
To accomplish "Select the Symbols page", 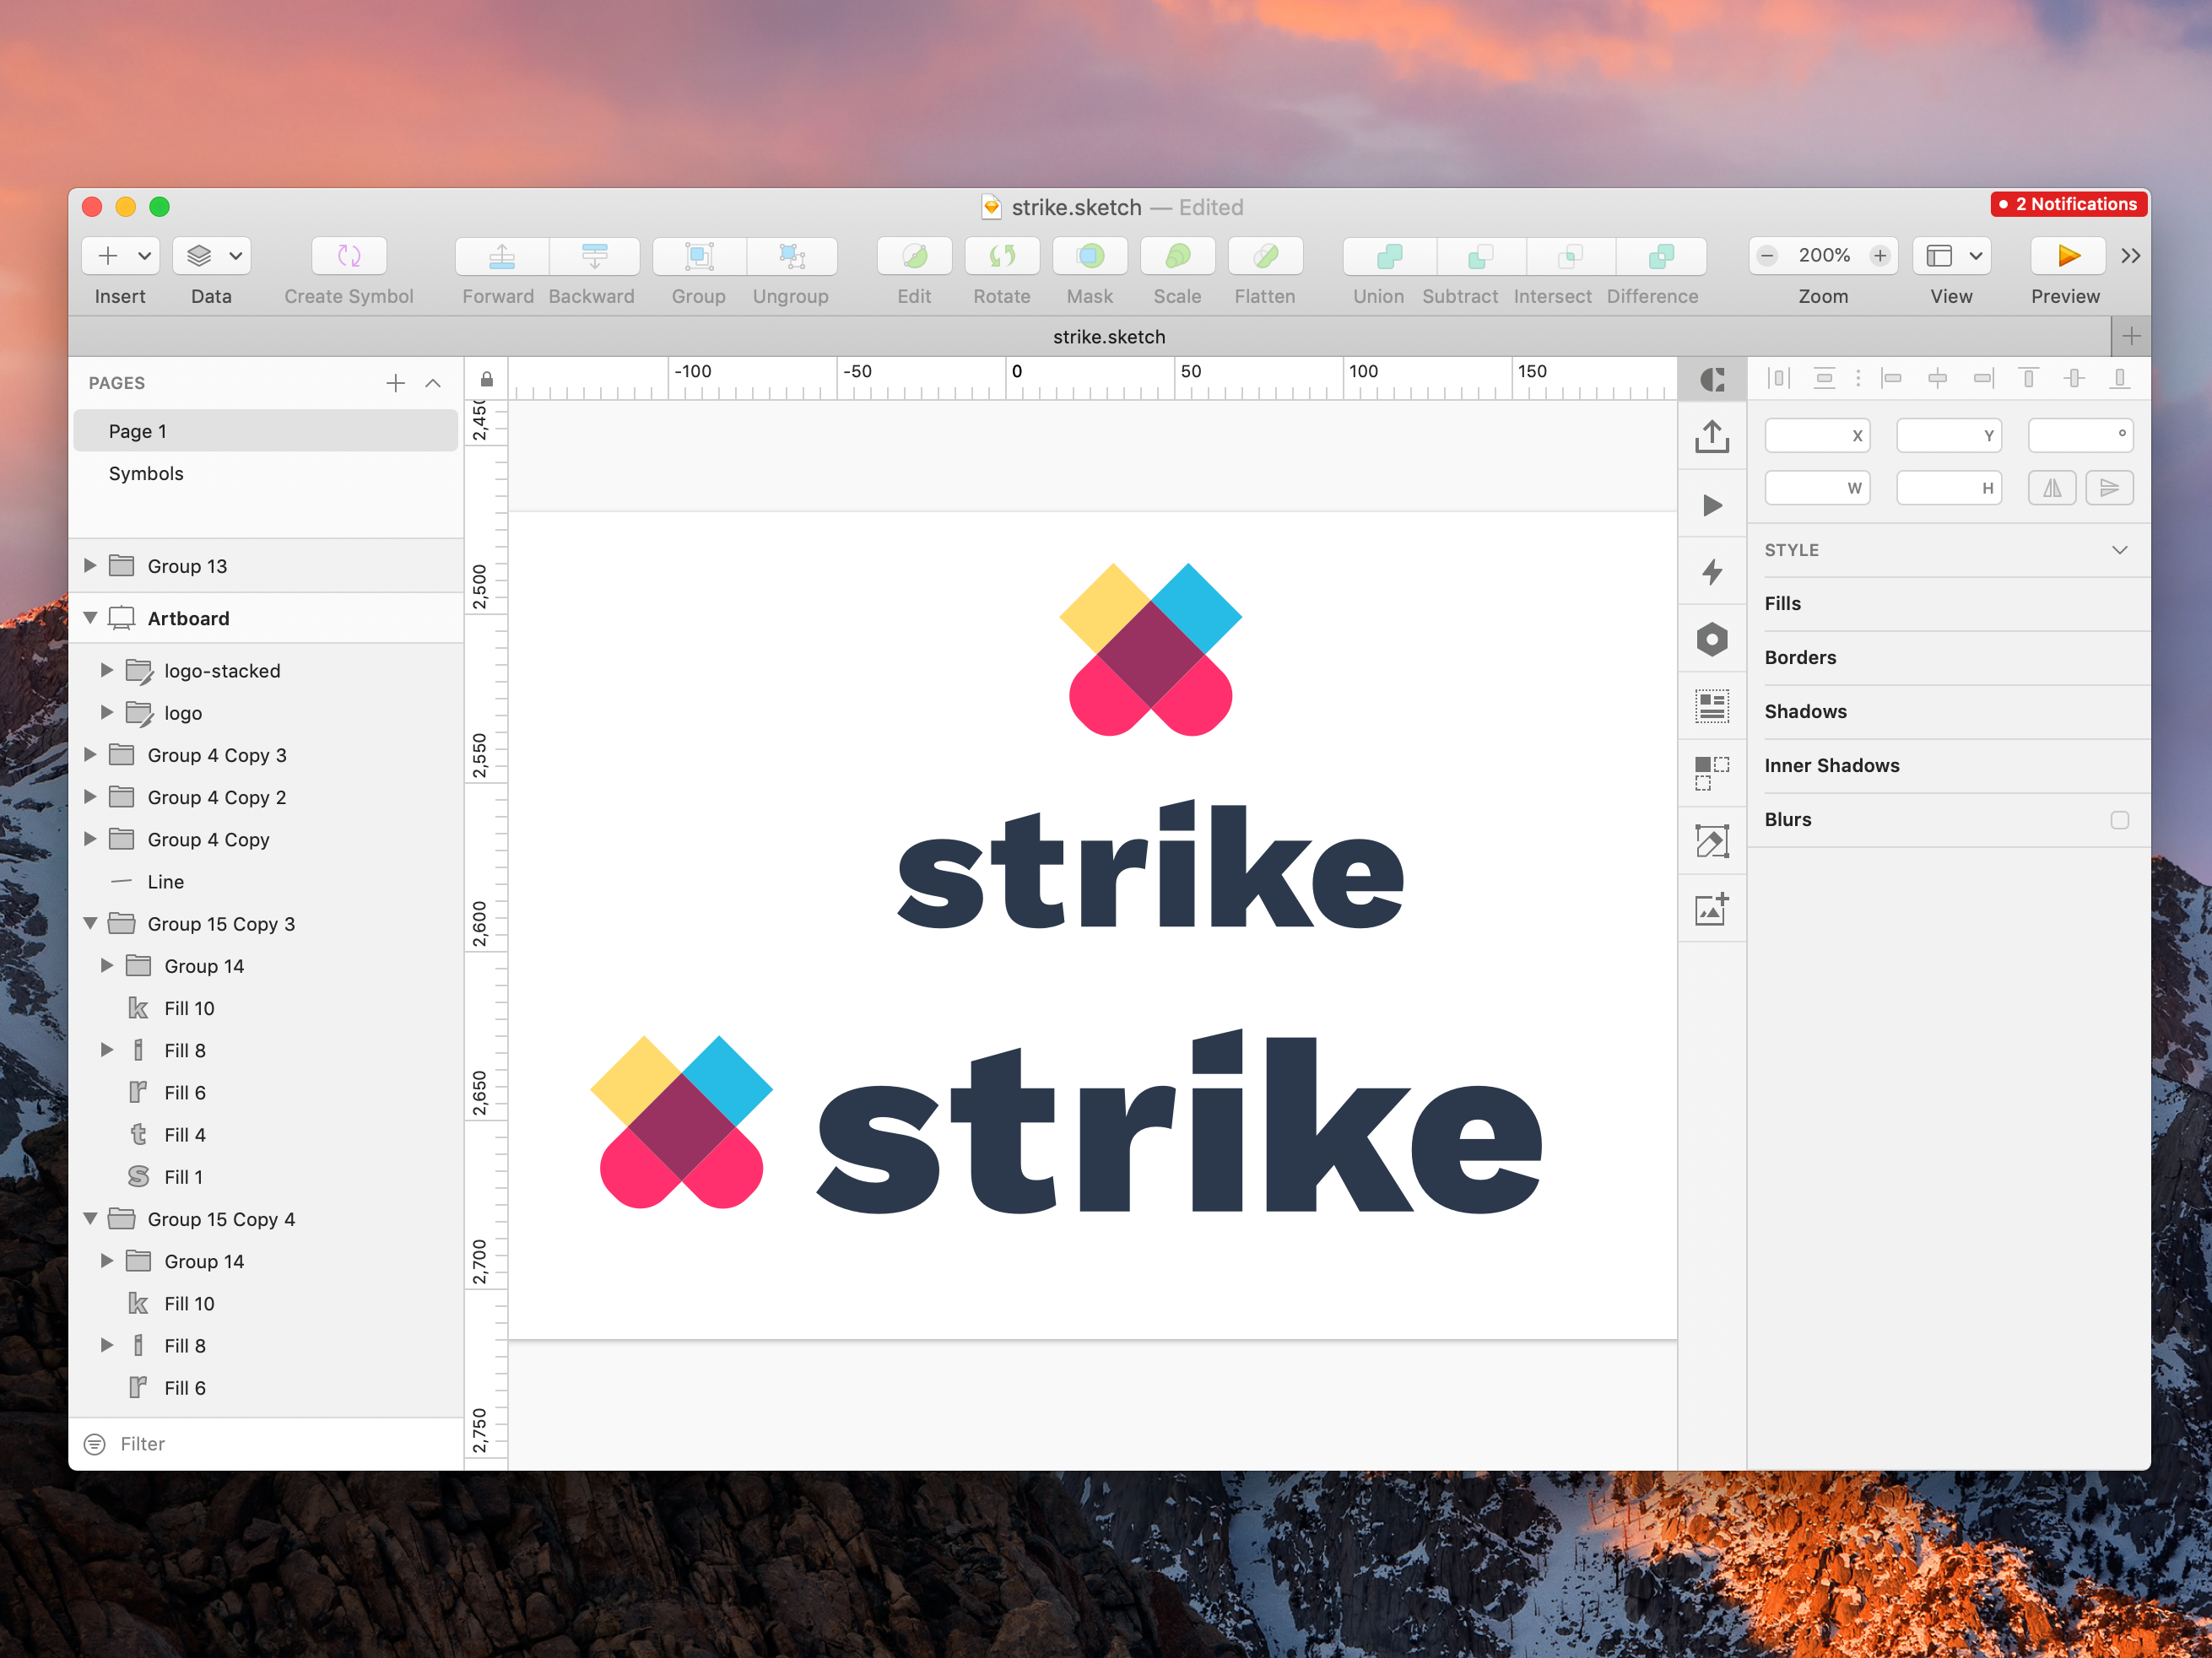I will tap(146, 474).
